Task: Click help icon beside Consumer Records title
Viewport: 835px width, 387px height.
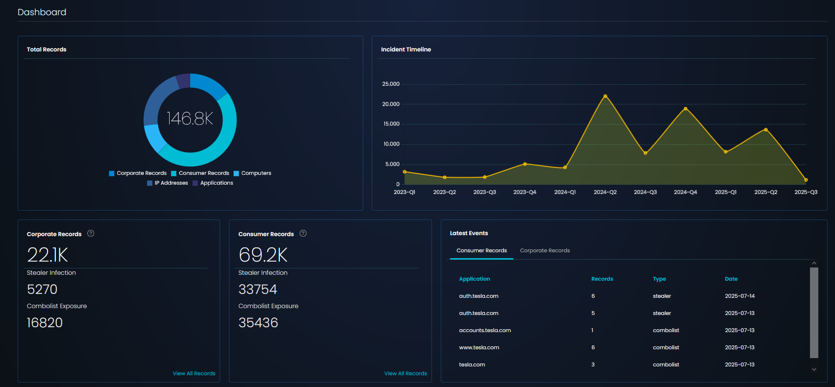Action: tap(303, 234)
